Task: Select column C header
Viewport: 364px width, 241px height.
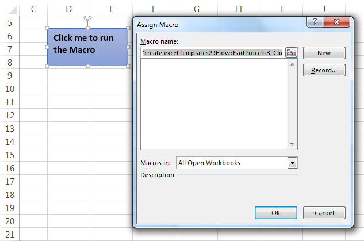Action: click(33, 9)
